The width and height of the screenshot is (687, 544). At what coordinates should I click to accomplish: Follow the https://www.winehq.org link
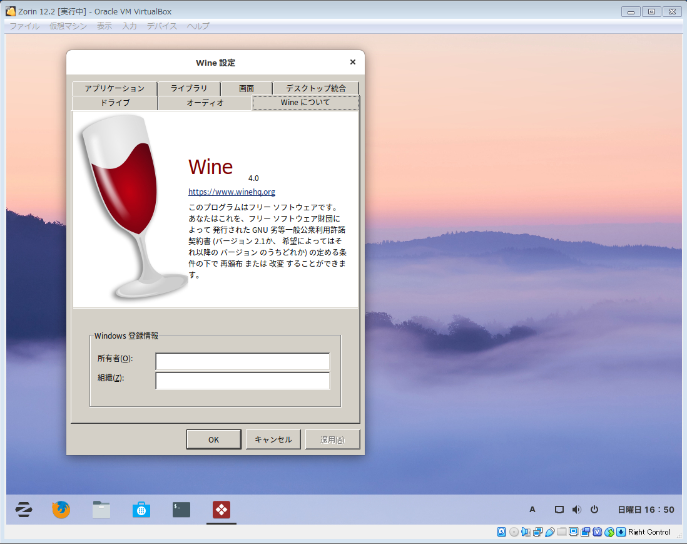(x=232, y=192)
